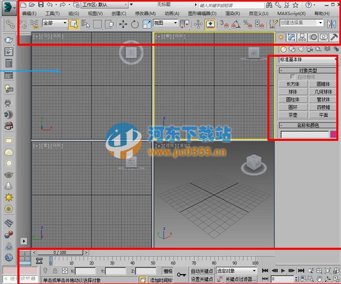
Task: Open workspace dropdown 工作区: 默认
Action: [x=104, y=5]
